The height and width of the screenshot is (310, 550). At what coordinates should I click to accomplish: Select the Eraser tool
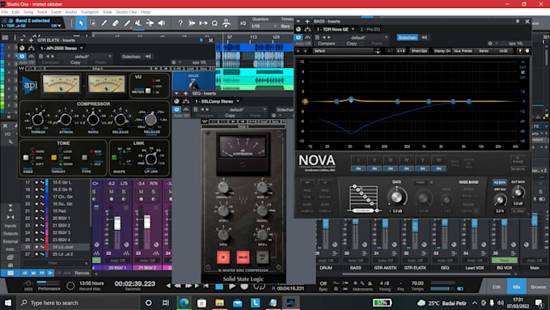point(116,23)
